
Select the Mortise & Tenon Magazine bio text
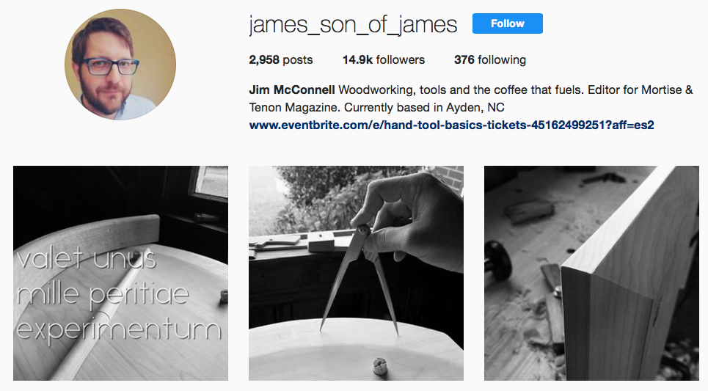pos(471,98)
